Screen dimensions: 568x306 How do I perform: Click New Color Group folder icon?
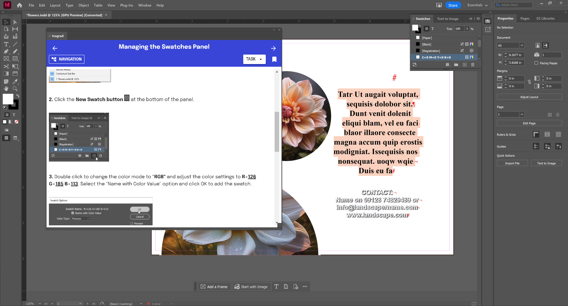[456, 65]
